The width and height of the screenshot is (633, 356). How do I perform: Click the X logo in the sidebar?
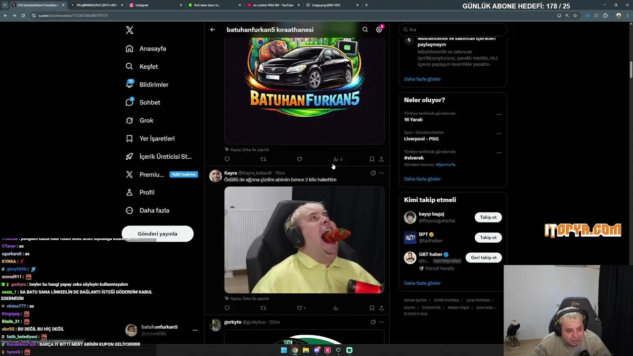(130, 30)
